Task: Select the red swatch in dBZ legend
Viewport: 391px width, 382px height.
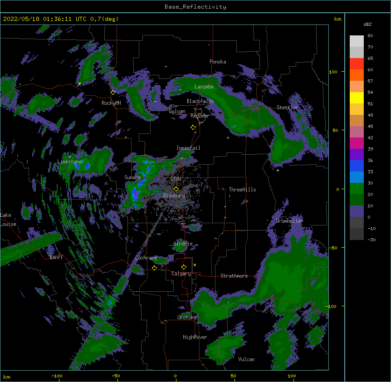Action: [x=357, y=64]
